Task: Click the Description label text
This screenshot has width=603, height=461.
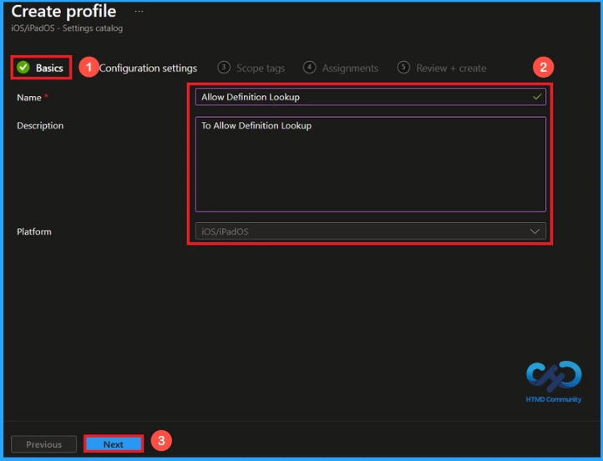Action: pyautogui.click(x=40, y=126)
